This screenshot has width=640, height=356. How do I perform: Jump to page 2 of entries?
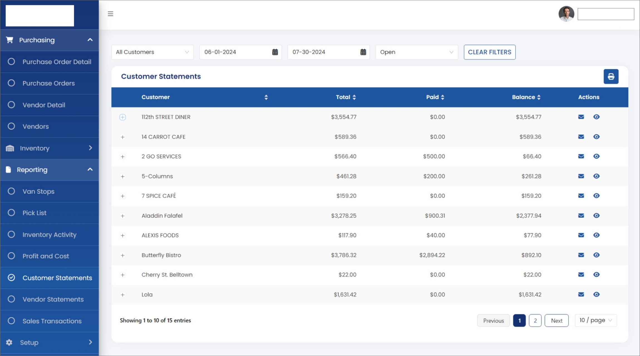click(535, 320)
